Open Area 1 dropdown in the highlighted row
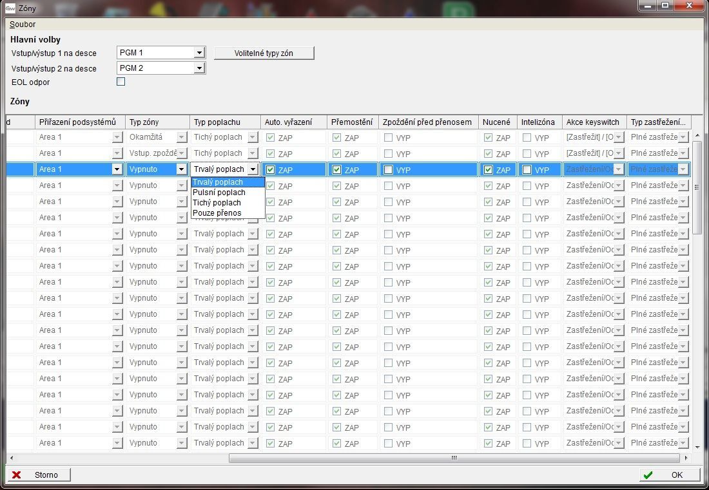709x490 pixels. pos(117,169)
